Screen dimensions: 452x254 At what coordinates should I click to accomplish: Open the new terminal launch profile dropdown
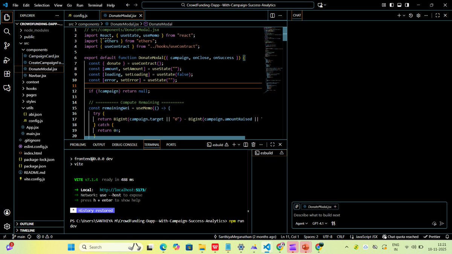tap(239, 144)
